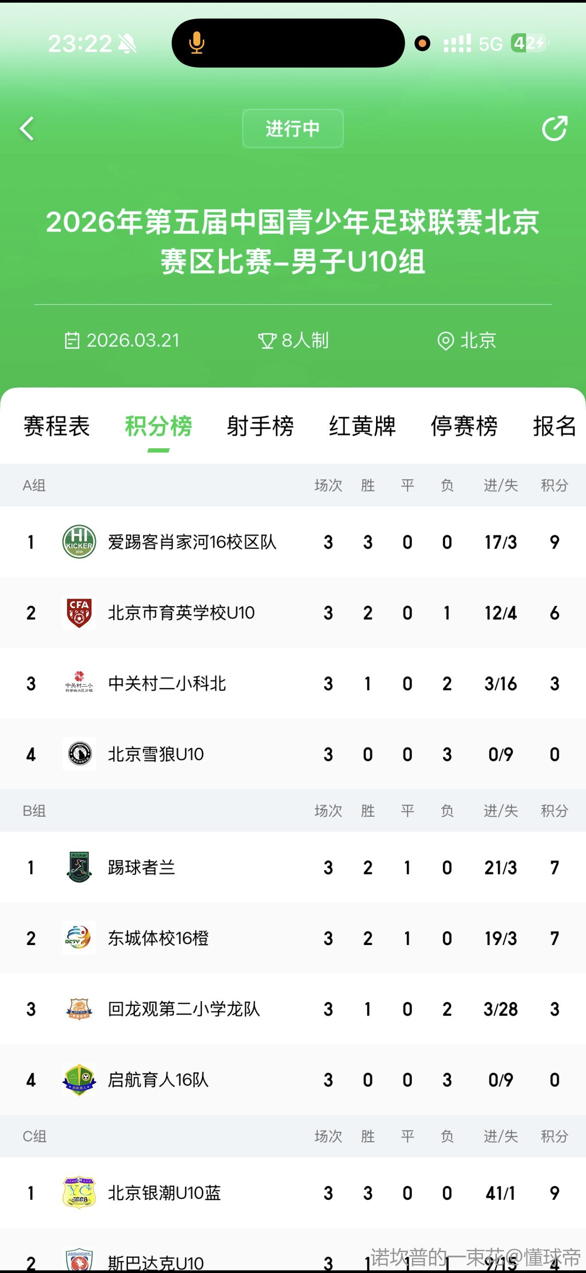Tap the YC crest of 北京银潮U10蓝
This screenshot has height=1273, width=586.
coord(79,1193)
